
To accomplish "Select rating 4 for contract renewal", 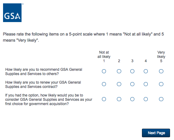I will pos(146,84).
